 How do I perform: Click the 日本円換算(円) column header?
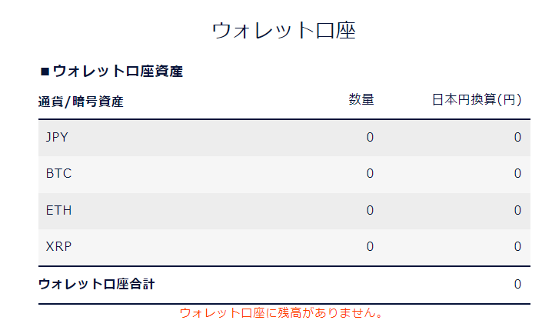(477, 99)
